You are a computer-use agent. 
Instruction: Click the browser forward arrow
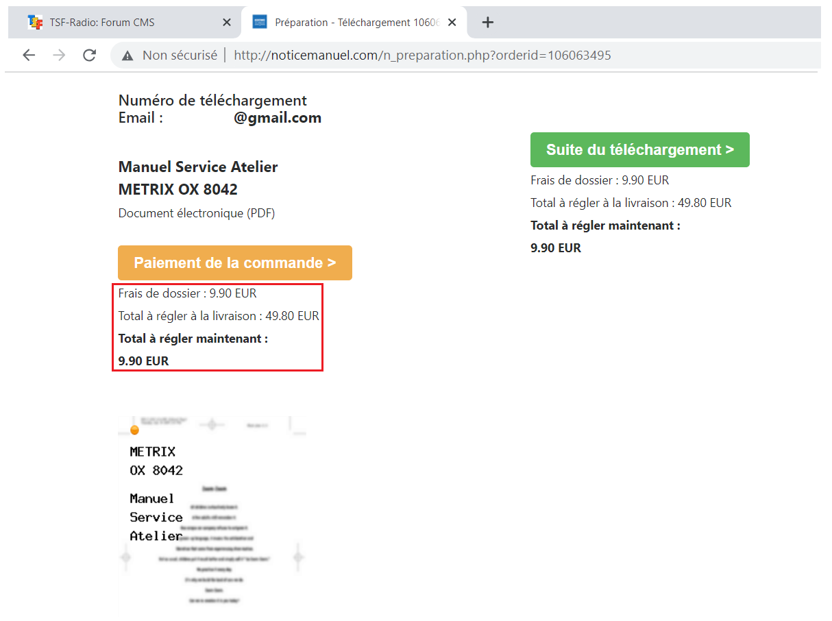(x=60, y=56)
